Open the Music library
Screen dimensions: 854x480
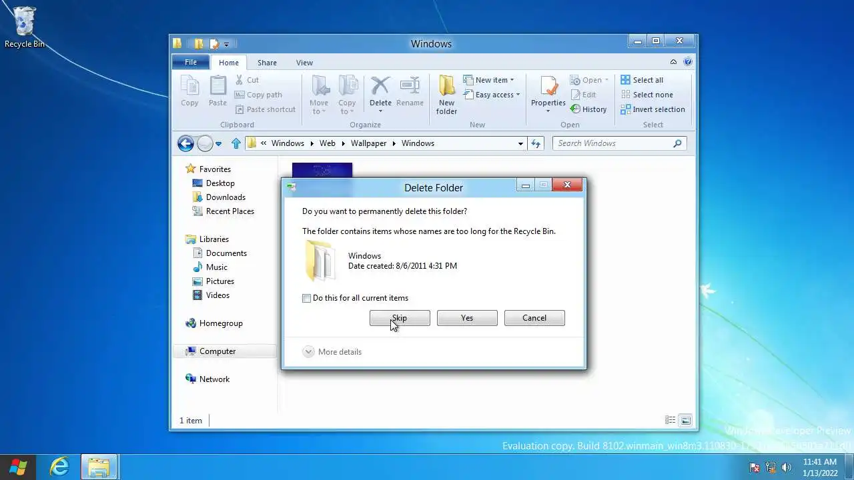pyautogui.click(x=209, y=267)
